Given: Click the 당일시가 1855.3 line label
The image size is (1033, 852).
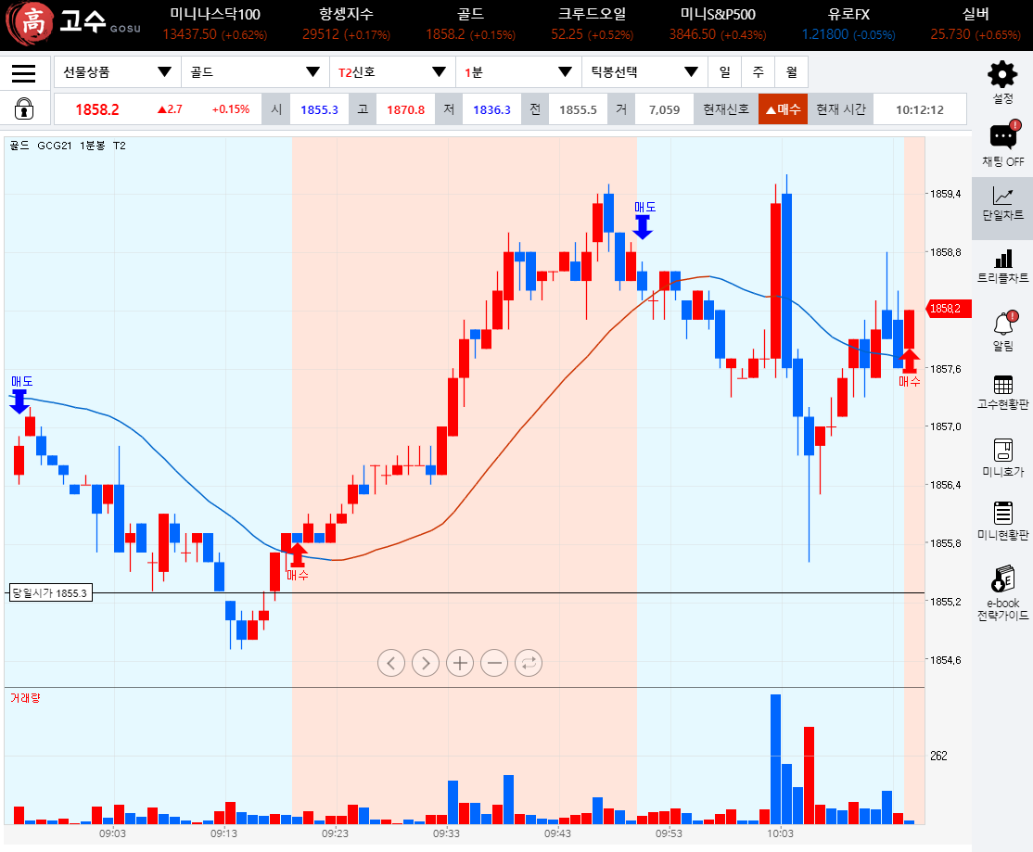Looking at the screenshot, I should coord(51,592).
